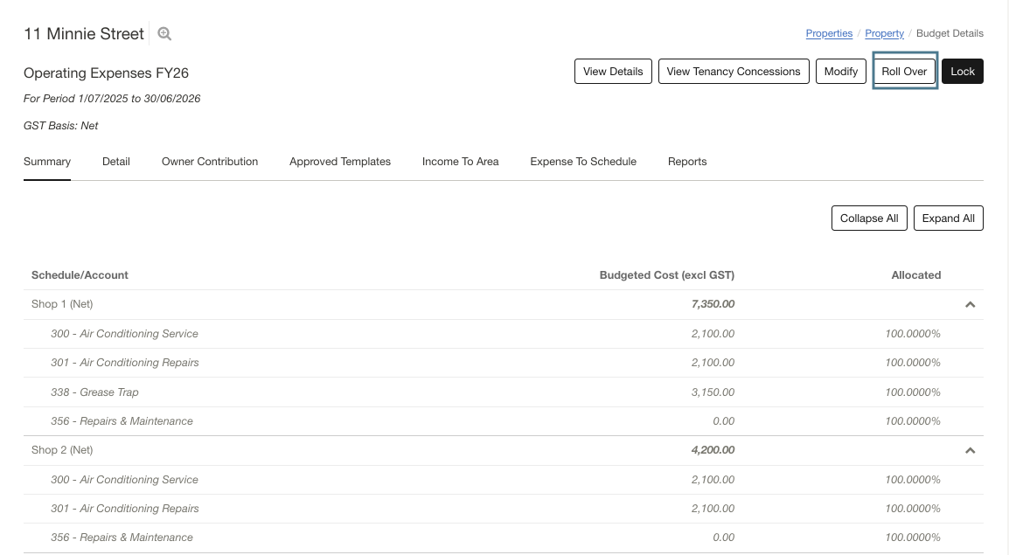Open the Roll Over dialog

point(904,71)
